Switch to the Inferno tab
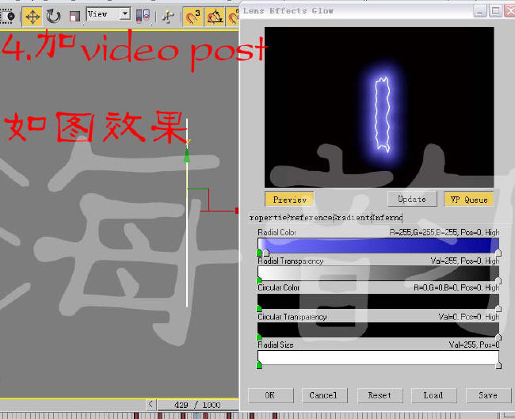 point(387,217)
